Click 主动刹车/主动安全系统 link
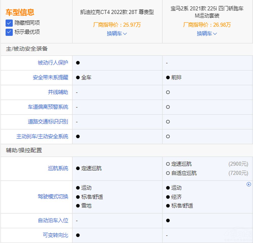This screenshot has height=243, width=253. point(42,137)
